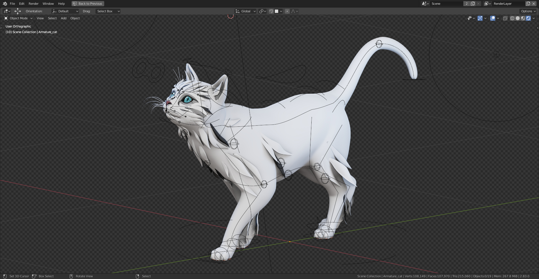Toggle X-ray mode
The image size is (539, 279).
(x=505, y=18)
